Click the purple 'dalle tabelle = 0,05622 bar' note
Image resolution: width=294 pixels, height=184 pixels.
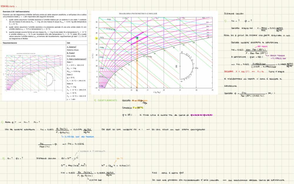pos(278,57)
